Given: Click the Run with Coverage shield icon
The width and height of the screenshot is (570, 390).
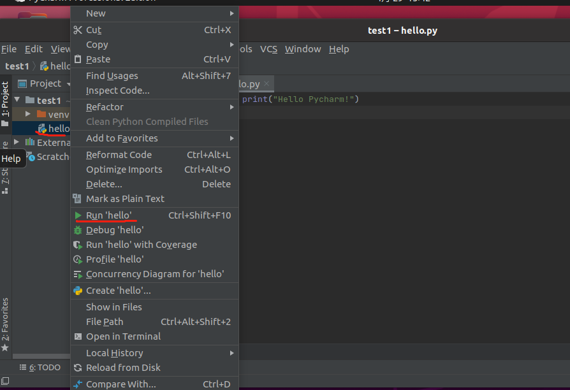Looking at the screenshot, I should coord(78,245).
